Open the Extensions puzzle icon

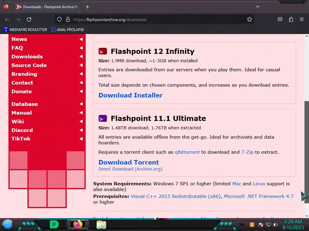pos(291,19)
